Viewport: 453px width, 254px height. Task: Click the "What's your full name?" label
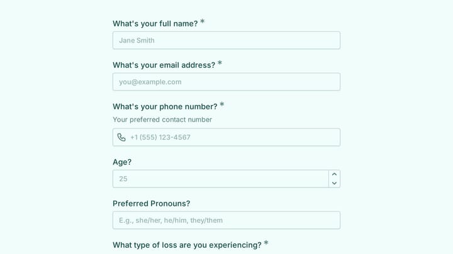click(x=155, y=24)
